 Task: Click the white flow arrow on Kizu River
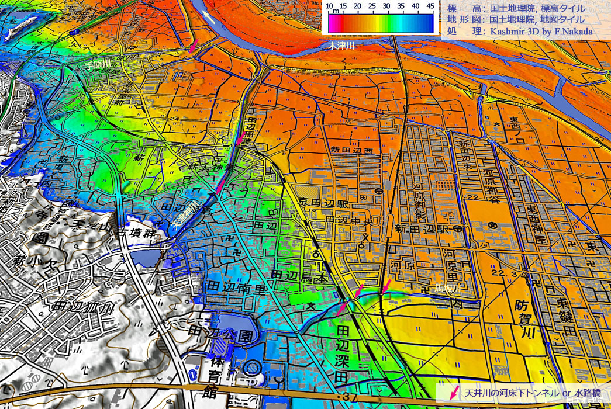coord(208,17)
